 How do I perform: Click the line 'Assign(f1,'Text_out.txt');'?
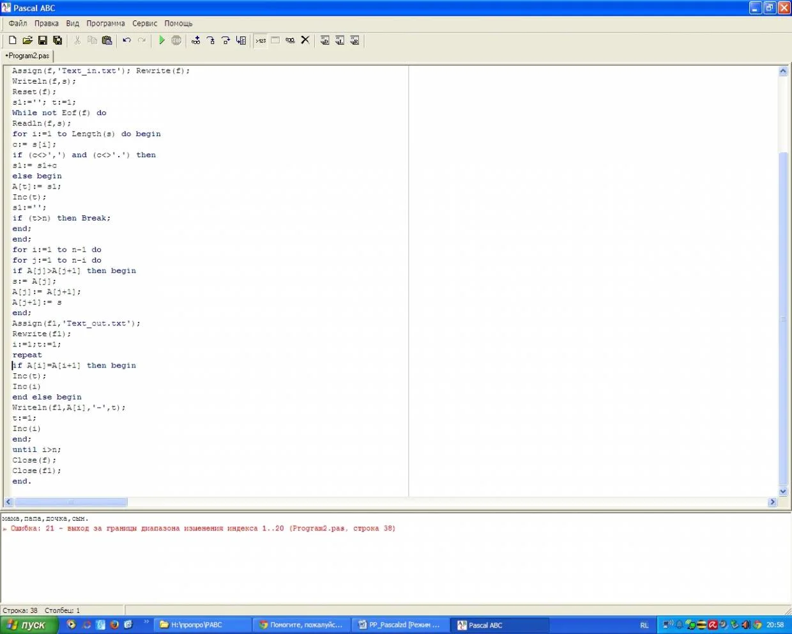pos(76,323)
